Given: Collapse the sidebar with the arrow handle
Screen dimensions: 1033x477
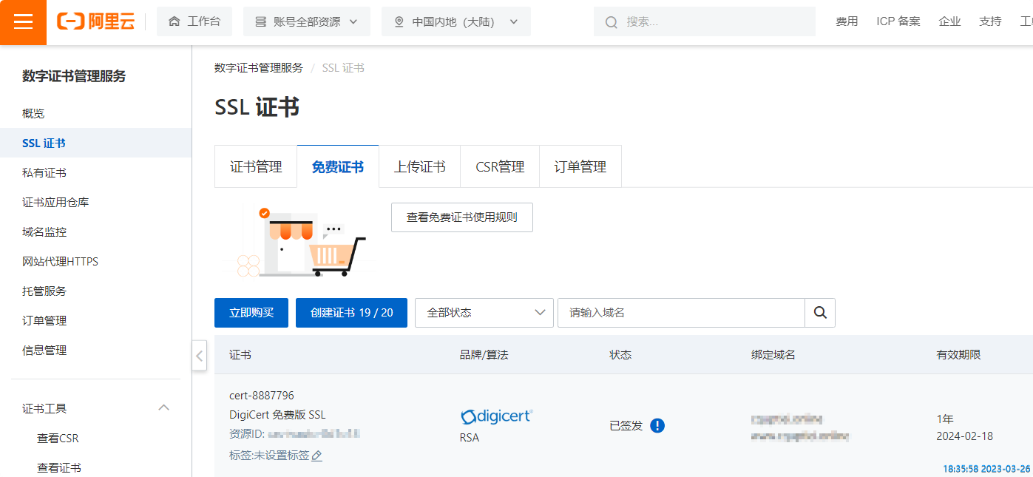Looking at the screenshot, I should tap(199, 355).
